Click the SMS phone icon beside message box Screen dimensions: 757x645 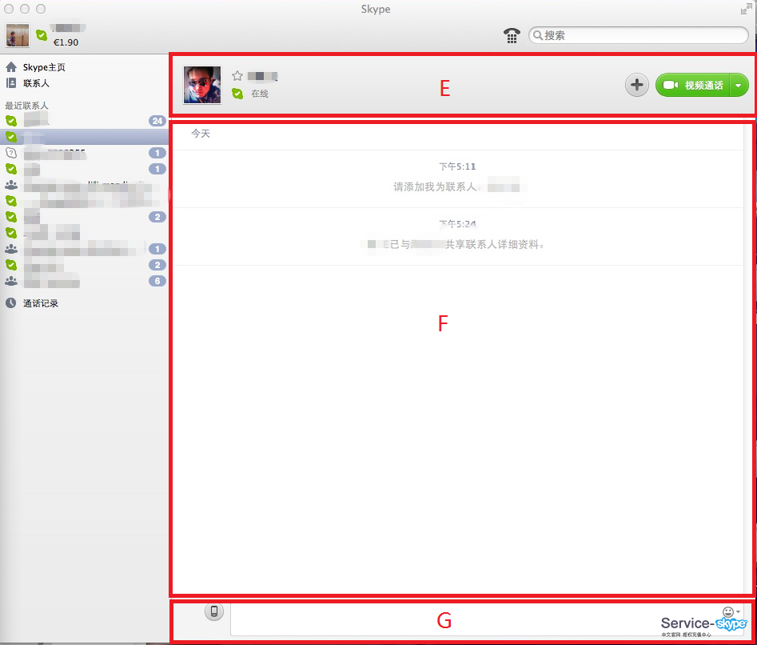tap(213, 612)
